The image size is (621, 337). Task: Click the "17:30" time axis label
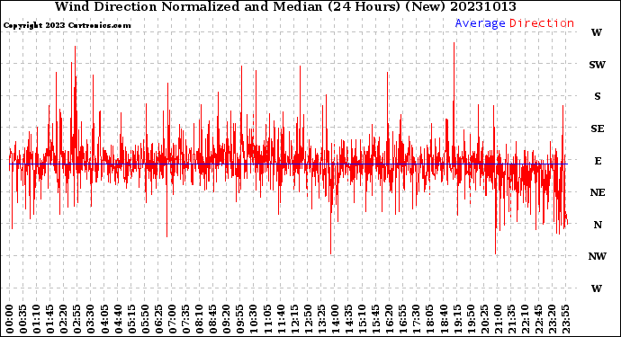[416, 319]
